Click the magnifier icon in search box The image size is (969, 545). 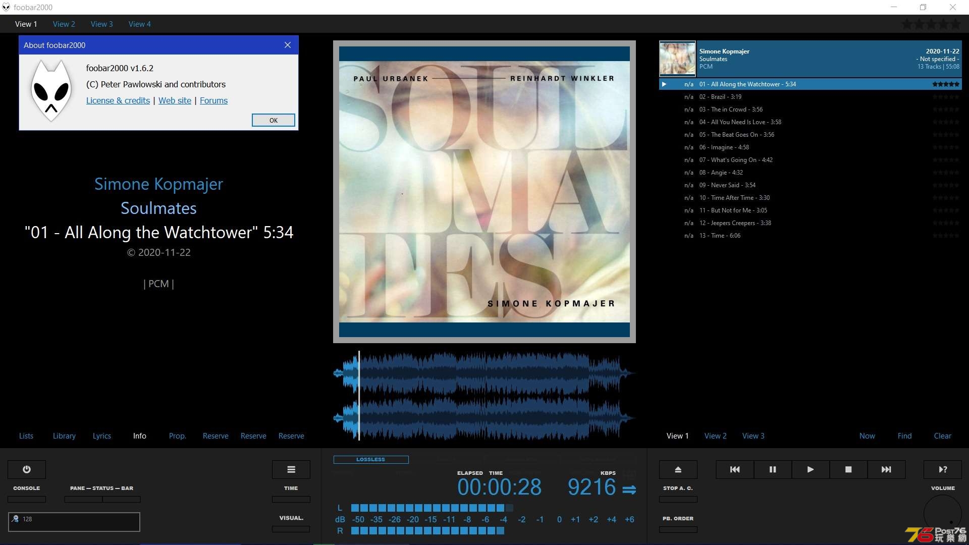[15, 519]
